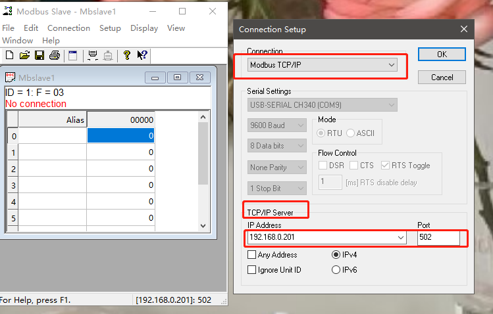Click the Modbus Slave app icon in title bar
493x314 pixels.
click(7, 11)
